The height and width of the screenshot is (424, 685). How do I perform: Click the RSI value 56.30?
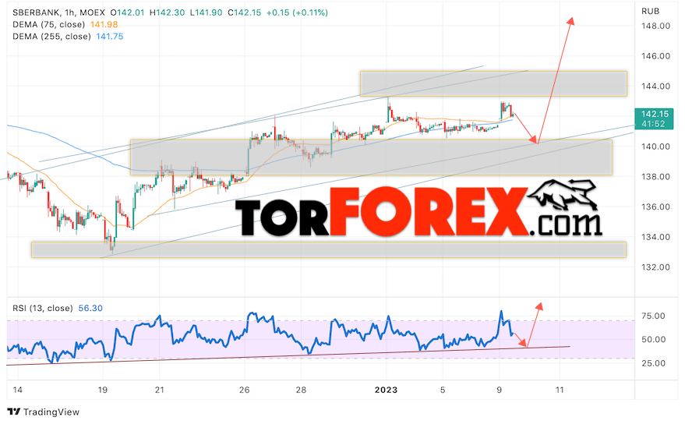(90, 308)
